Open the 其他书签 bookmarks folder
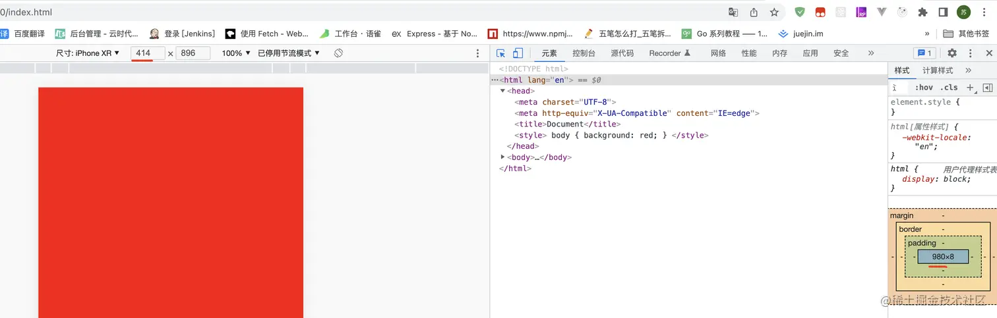997x318 pixels. [967, 34]
